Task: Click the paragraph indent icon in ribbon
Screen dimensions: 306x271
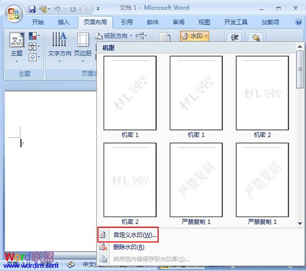Action: 235,37
